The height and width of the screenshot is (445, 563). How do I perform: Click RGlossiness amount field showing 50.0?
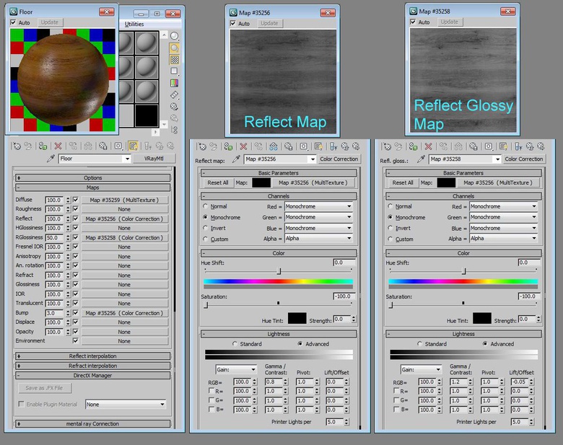pyautogui.click(x=55, y=237)
